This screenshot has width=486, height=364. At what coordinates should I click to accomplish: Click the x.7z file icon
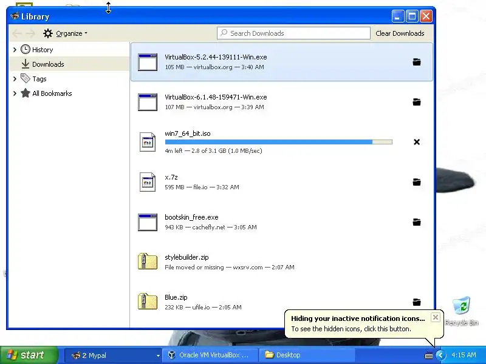tap(148, 182)
